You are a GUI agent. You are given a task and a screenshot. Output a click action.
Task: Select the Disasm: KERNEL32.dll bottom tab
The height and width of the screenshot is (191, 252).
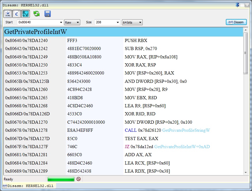(29, 186)
